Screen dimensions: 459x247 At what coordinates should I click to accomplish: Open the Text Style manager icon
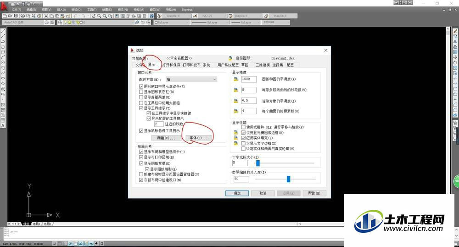(x=159, y=16)
